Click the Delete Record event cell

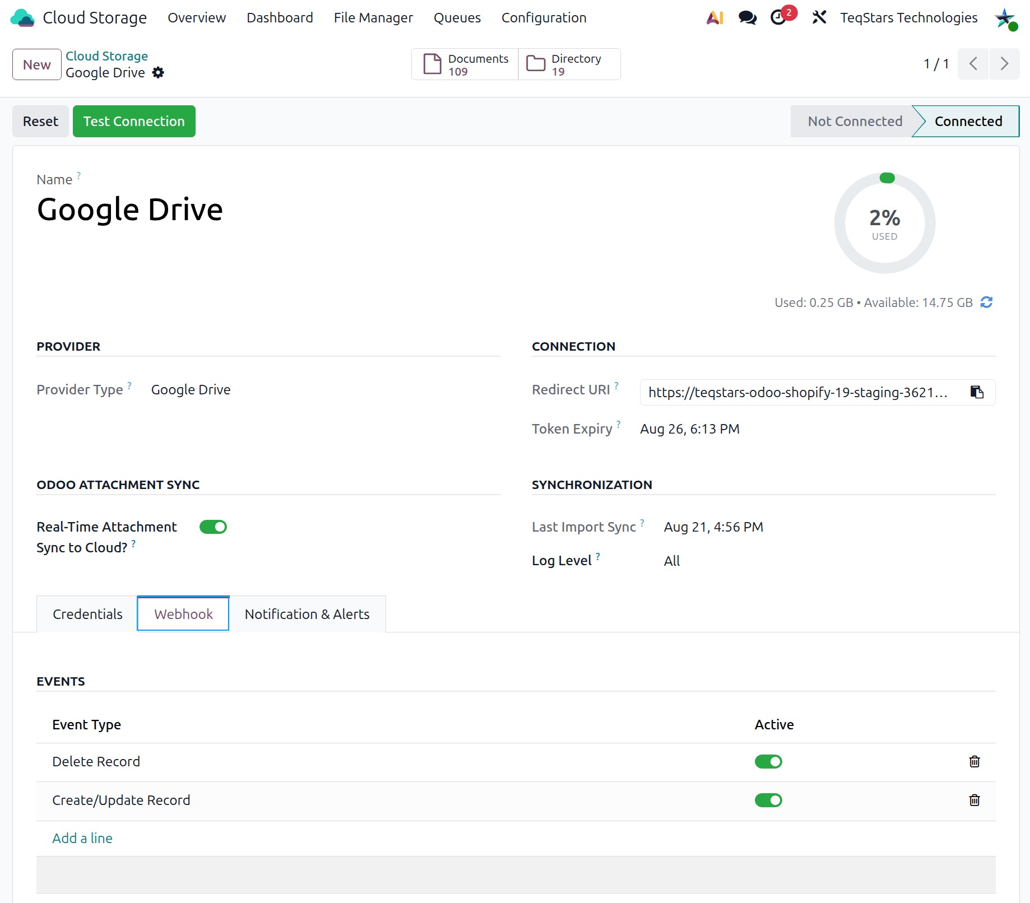(96, 762)
